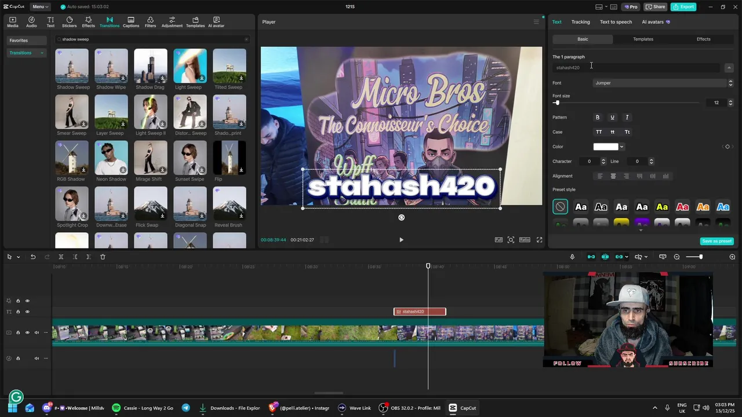Screen dimensions: 742x417
Task: Toggle visibility eye of top effects track
Action: click(x=27, y=301)
